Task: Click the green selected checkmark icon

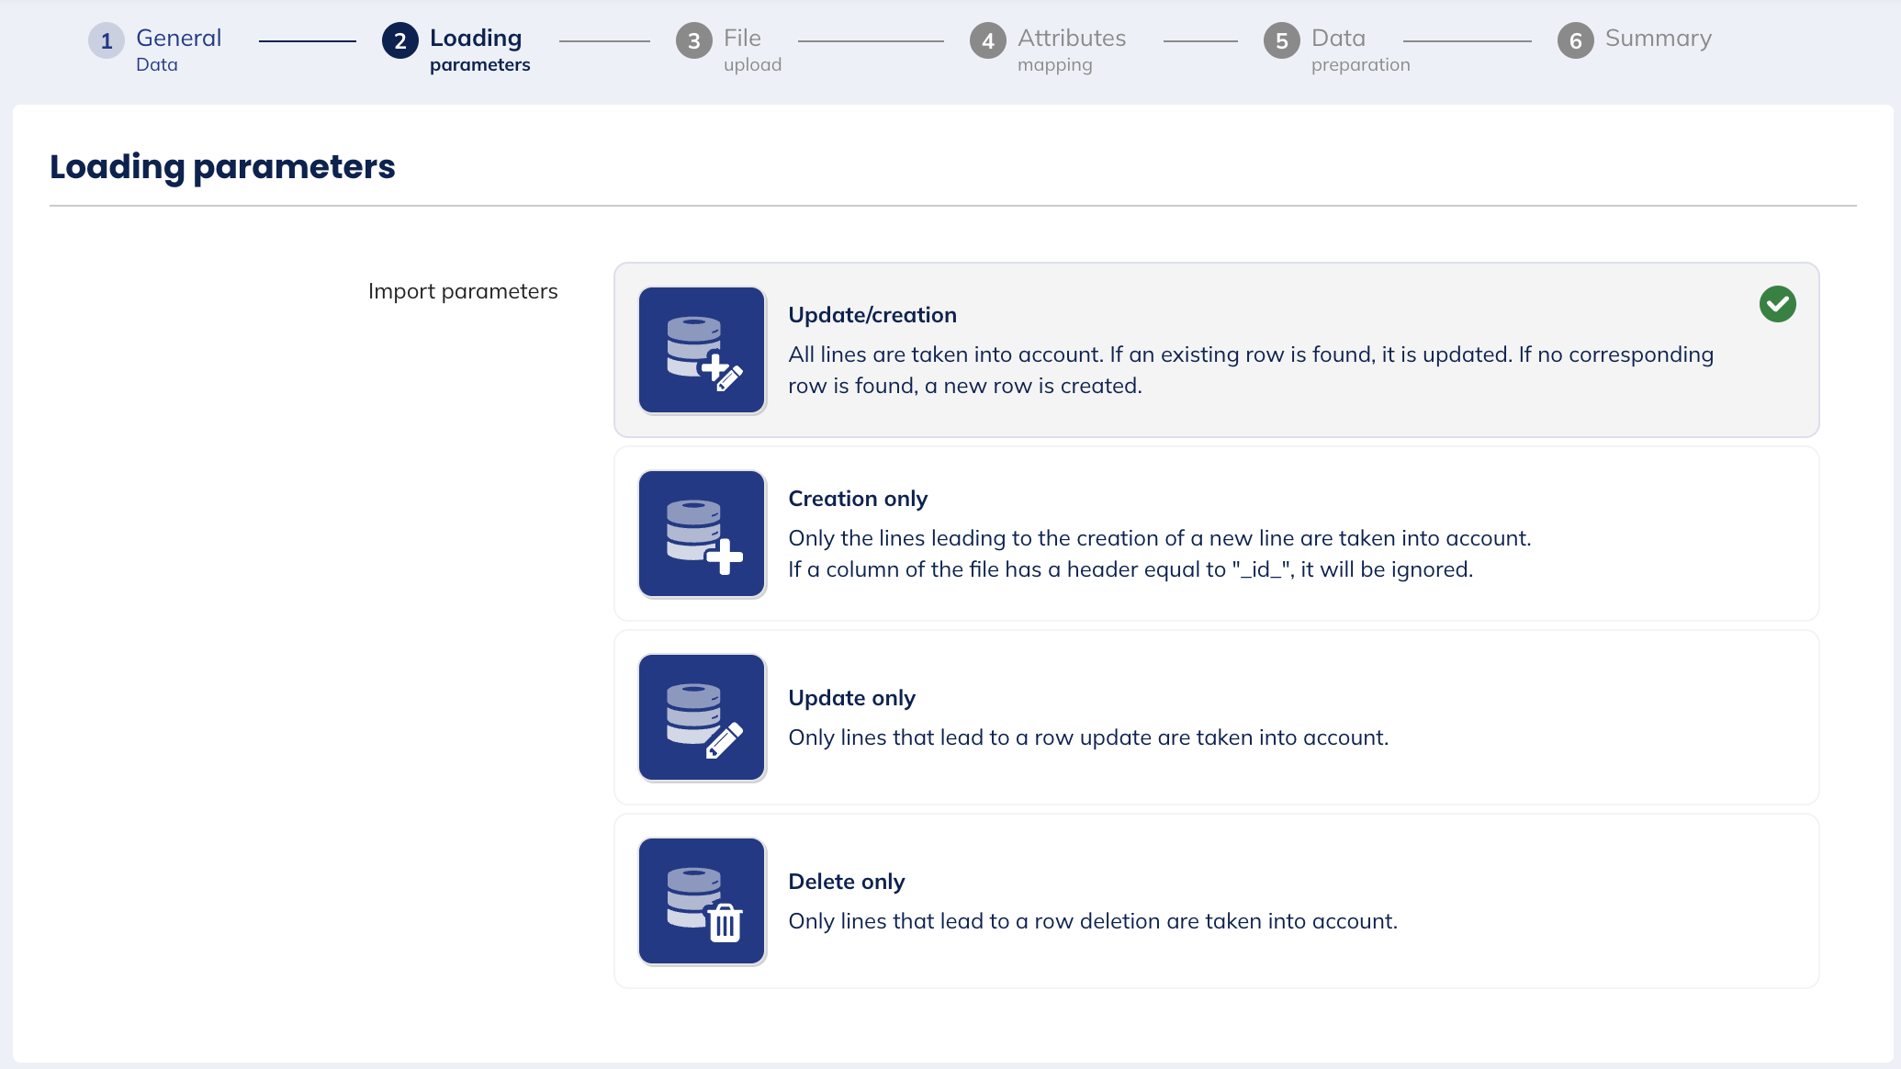Action: pos(1777,304)
